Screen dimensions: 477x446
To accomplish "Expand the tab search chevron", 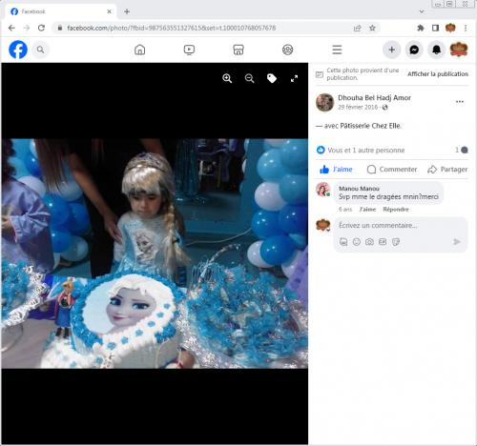I will click(x=422, y=11).
